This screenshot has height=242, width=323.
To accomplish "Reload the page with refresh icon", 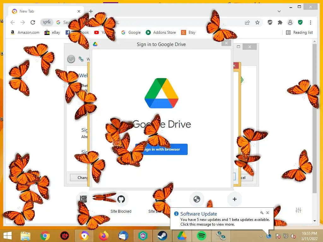I will [x=33, y=22].
